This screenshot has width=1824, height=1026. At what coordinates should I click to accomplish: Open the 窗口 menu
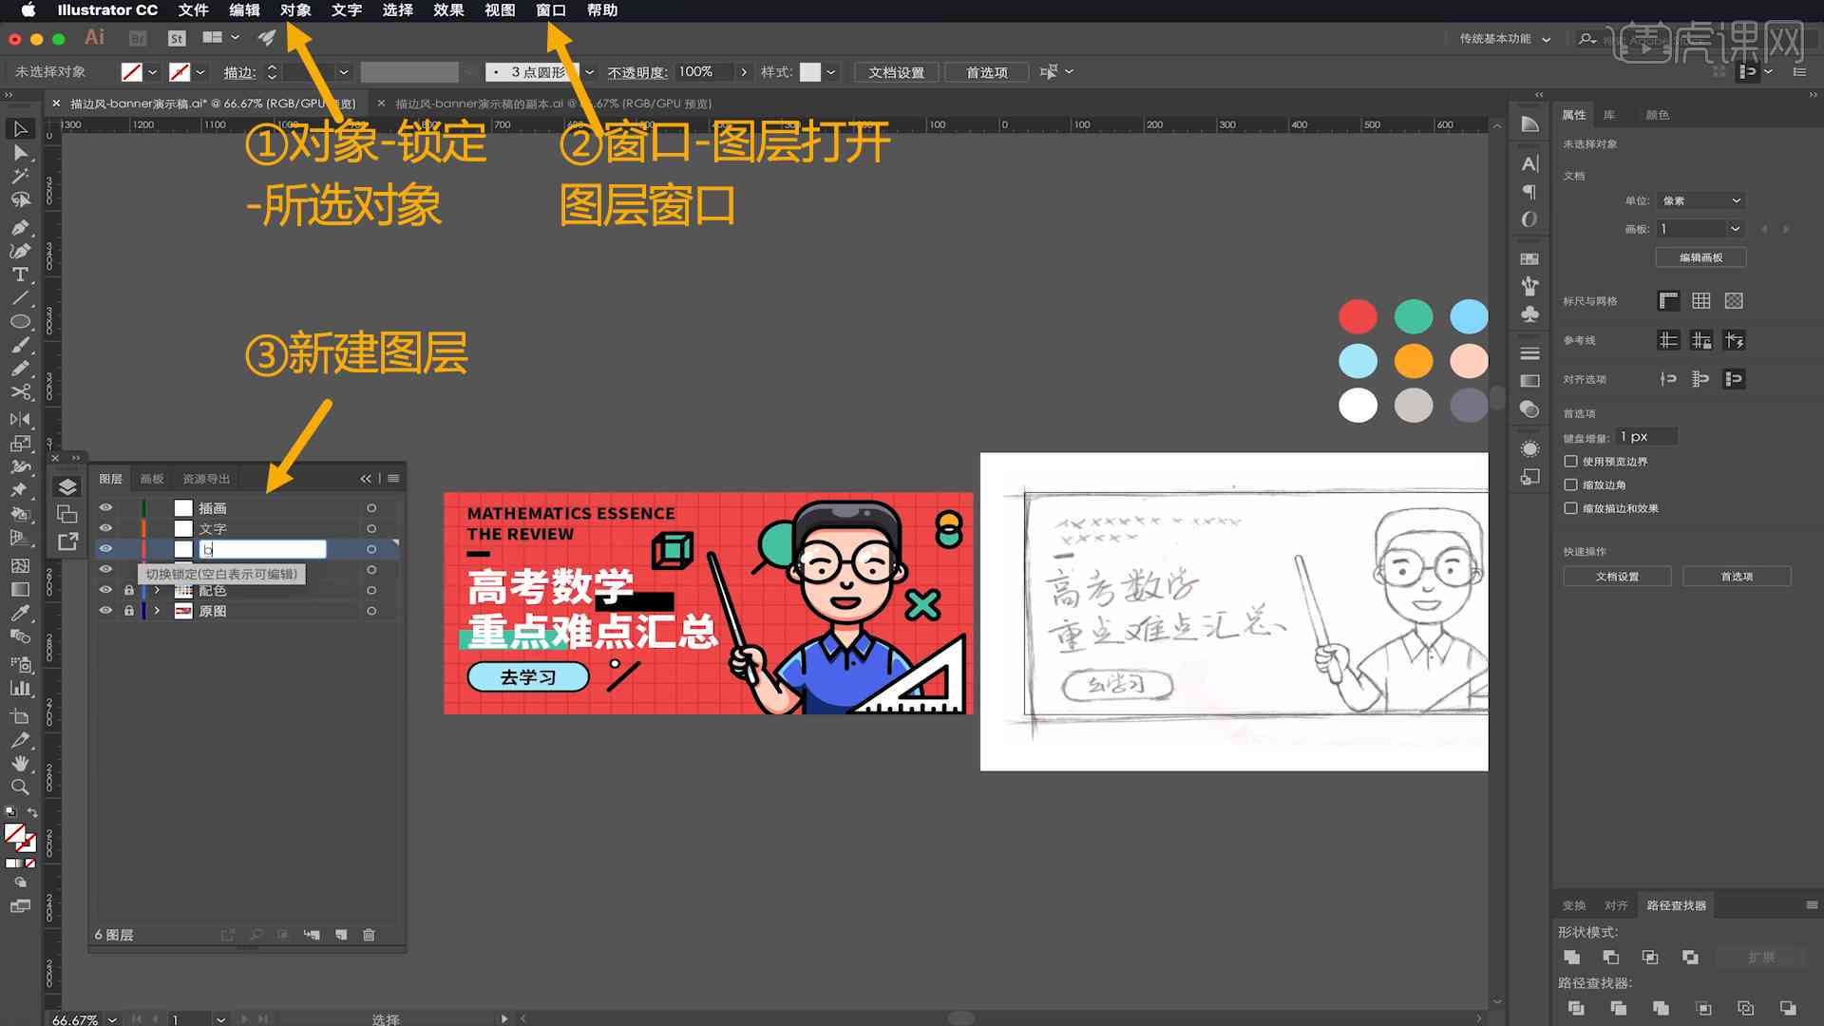click(x=551, y=10)
